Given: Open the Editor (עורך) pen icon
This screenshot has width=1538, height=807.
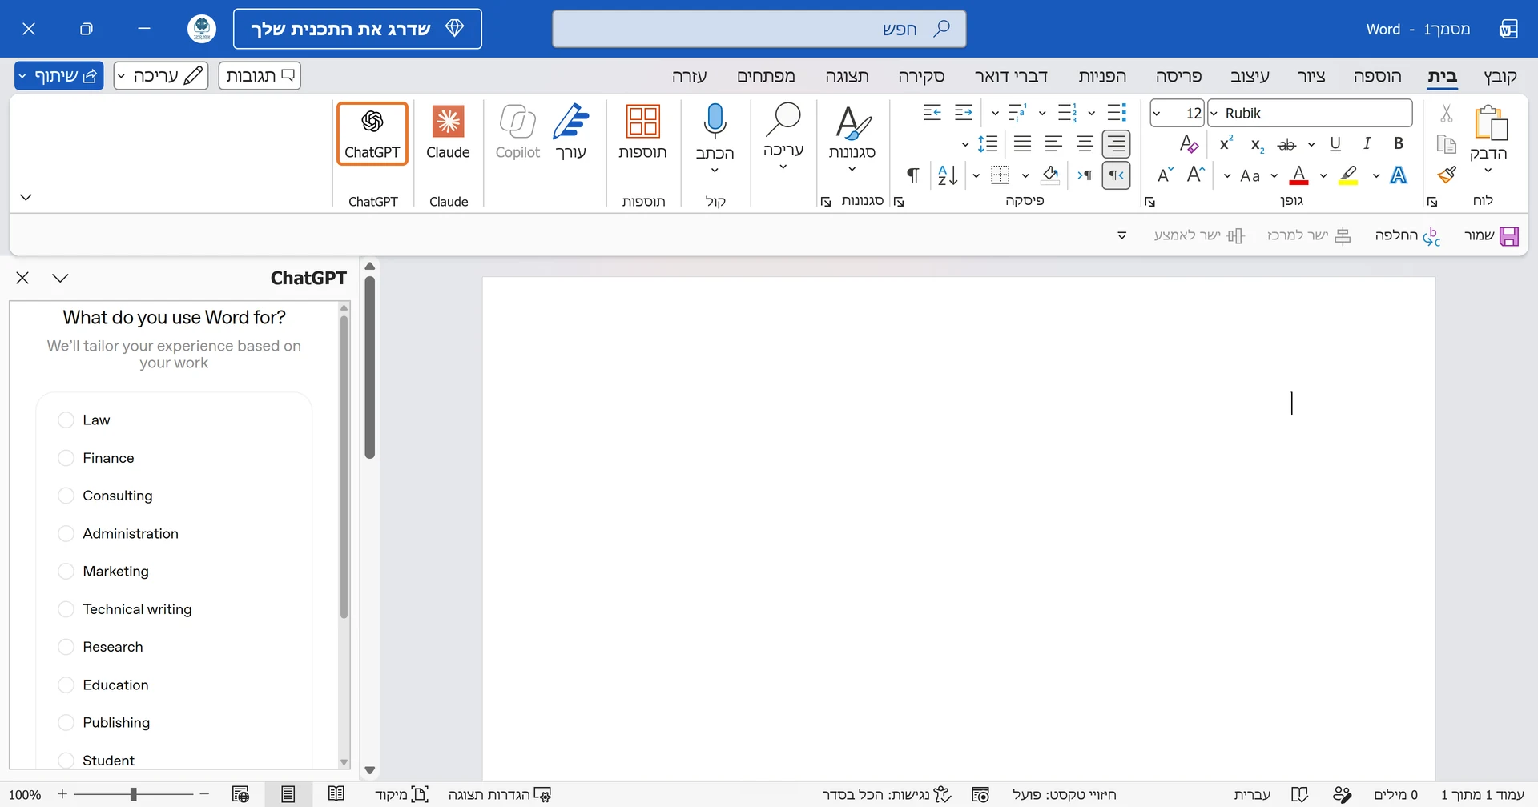Looking at the screenshot, I should pos(571,133).
